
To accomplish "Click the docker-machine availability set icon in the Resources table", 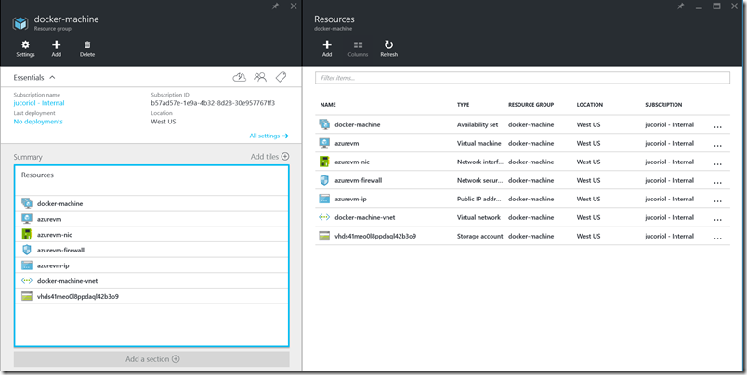I will [324, 124].
